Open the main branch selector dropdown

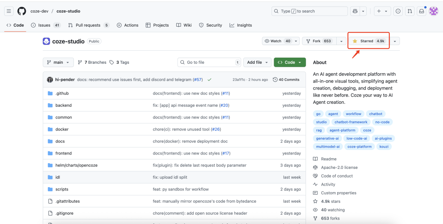pyautogui.click(x=58, y=62)
